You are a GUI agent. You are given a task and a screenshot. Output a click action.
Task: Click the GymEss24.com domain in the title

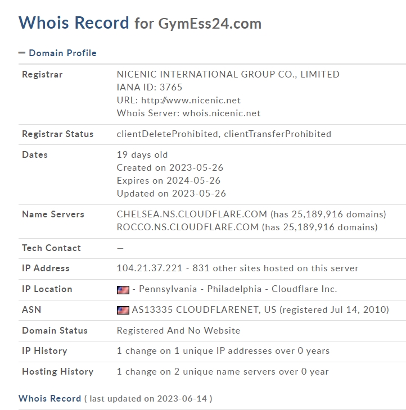point(210,24)
